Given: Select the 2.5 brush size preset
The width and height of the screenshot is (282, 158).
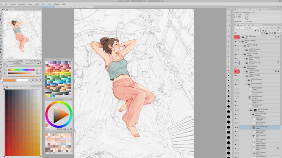Looking at the screenshot, I should point(229,36).
